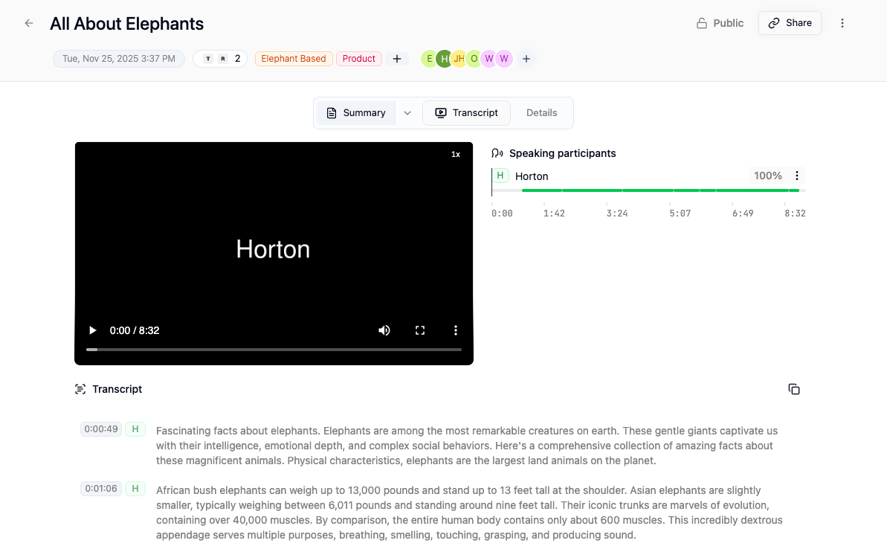Image resolution: width=887 pixels, height=549 pixels.
Task: Click the Horton name in video
Action: 273,249
